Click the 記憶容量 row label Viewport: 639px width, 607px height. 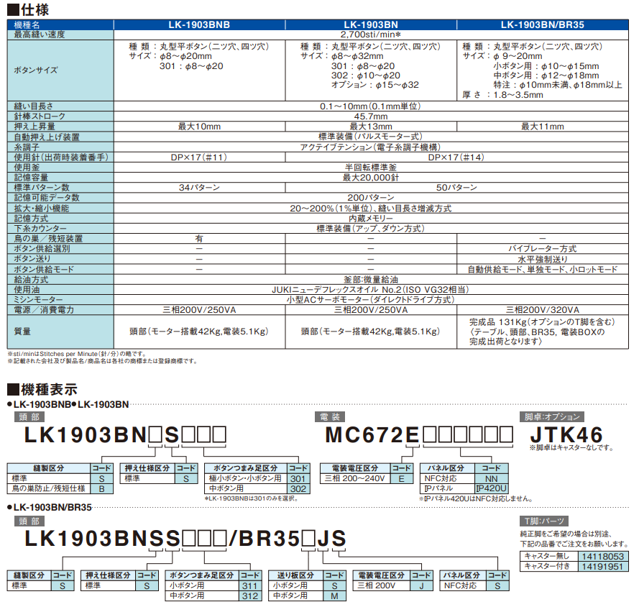tap(32, 177)
